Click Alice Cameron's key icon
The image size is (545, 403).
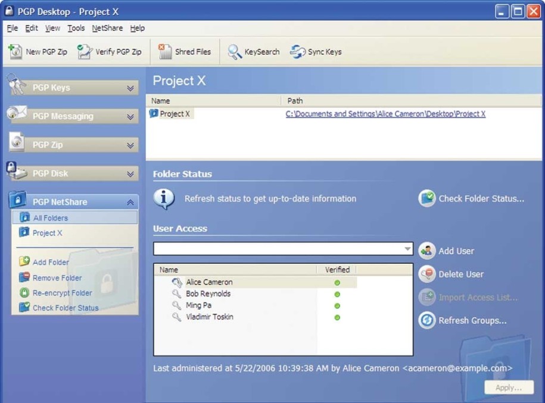click(x=177, y=282)
